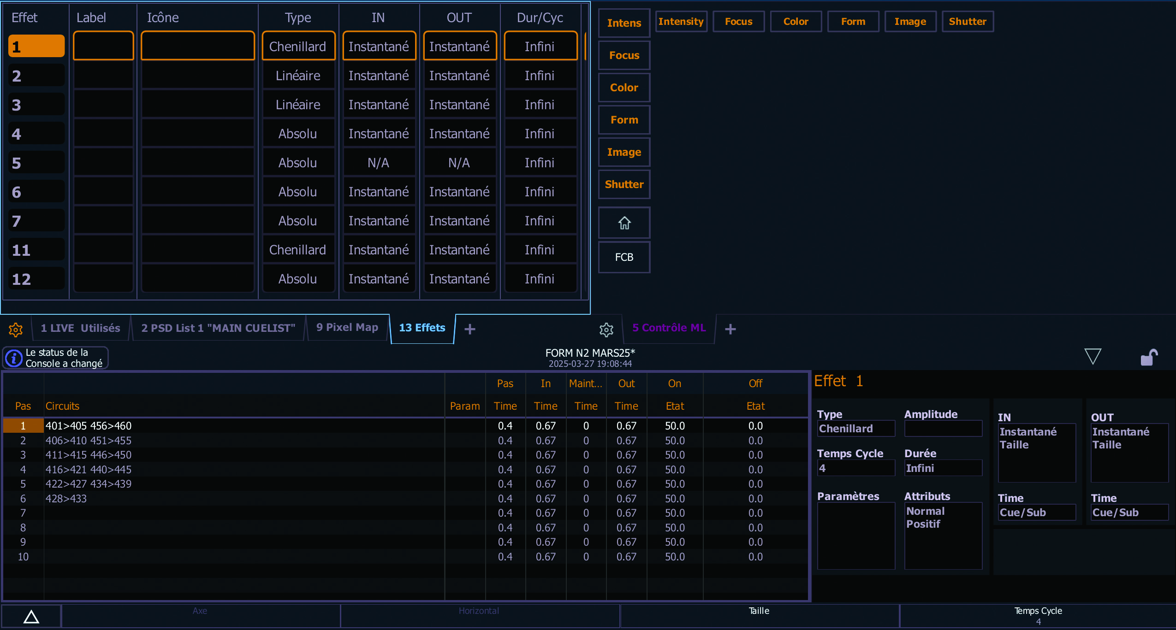Click N/A IN cell of effect 5
The height and width of the screenshot is (630, 1176).
pyautogui.click(x=379, y=163)
